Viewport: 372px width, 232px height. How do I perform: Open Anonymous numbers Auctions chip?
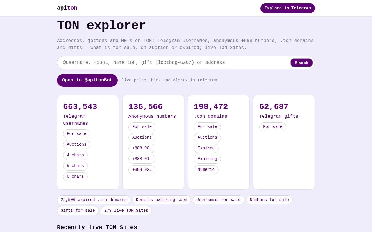(142, 137)
